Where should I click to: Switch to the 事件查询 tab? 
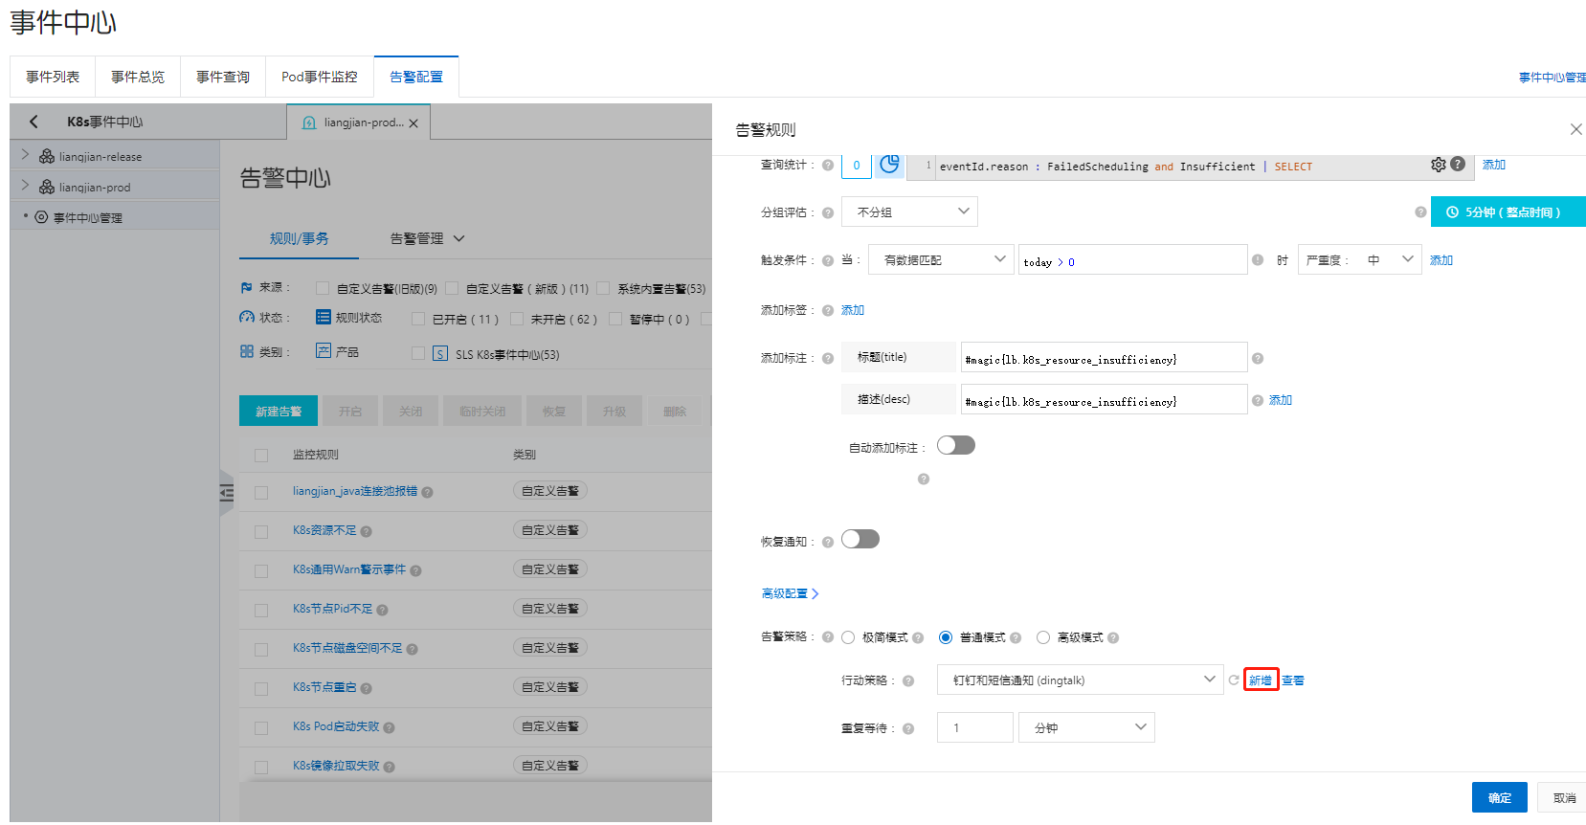[x=222, y=77]
